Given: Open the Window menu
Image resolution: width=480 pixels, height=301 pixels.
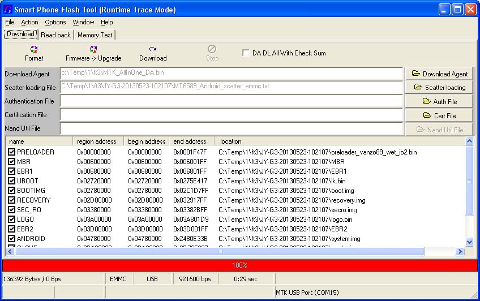Looking at the screenshot, I should pos(83,22).
